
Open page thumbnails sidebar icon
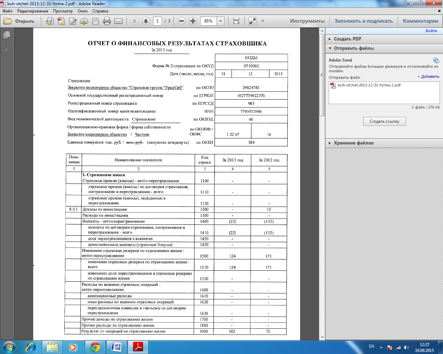pos(7,35)
